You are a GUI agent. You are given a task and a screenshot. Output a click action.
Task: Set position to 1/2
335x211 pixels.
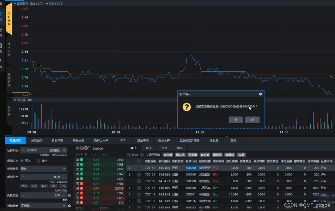click(34, 186)
